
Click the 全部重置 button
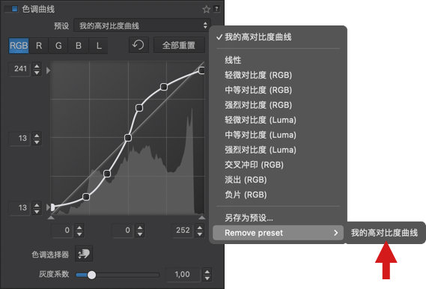[179, 45]
